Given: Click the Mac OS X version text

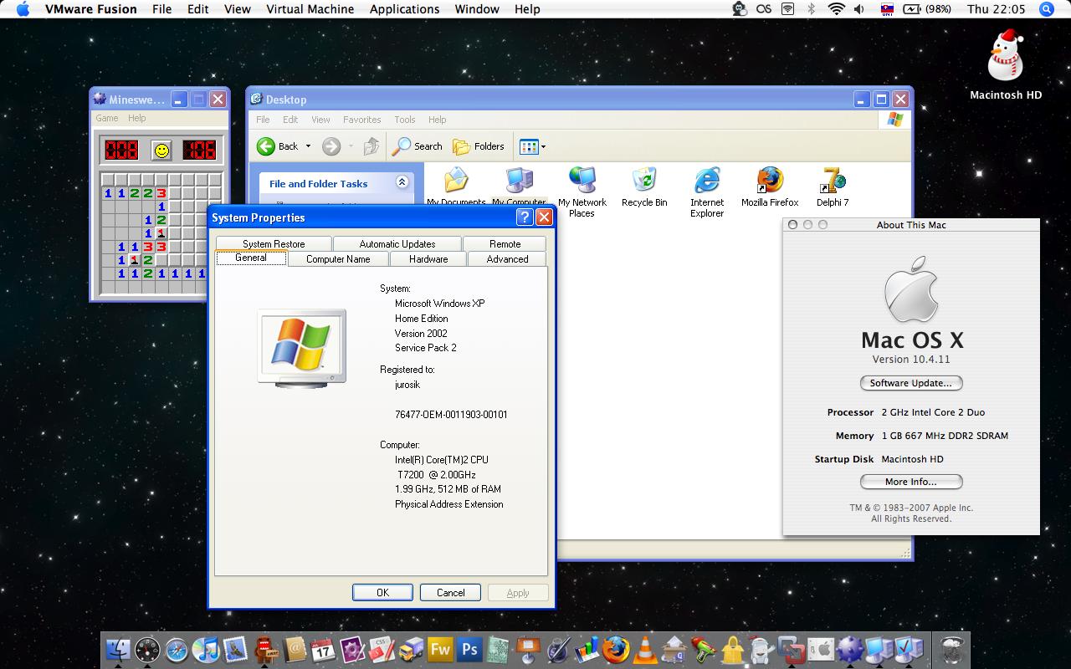Looking at the screenshot, I should pyautogui.click(x=911, y=360).
